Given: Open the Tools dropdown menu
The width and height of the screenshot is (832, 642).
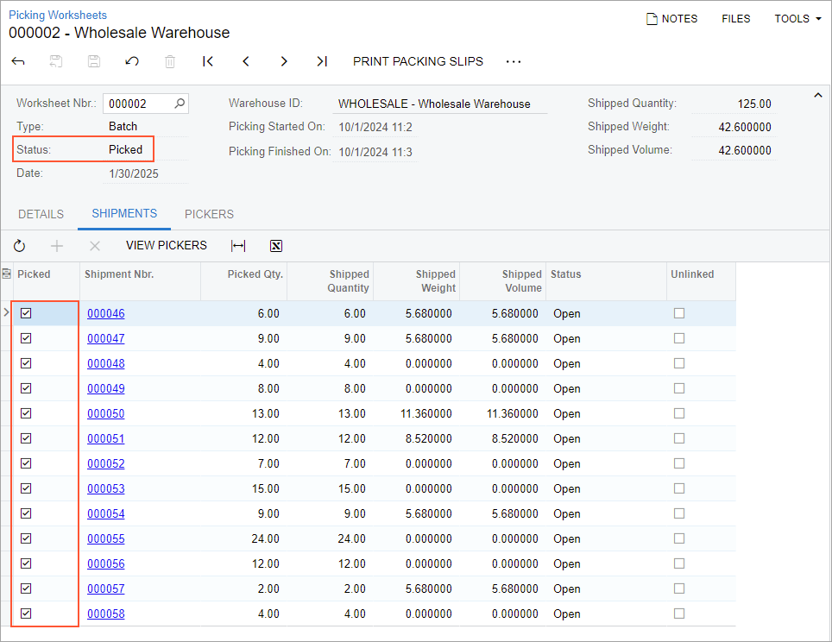Looking at the screenshot, I should point(797,18).
